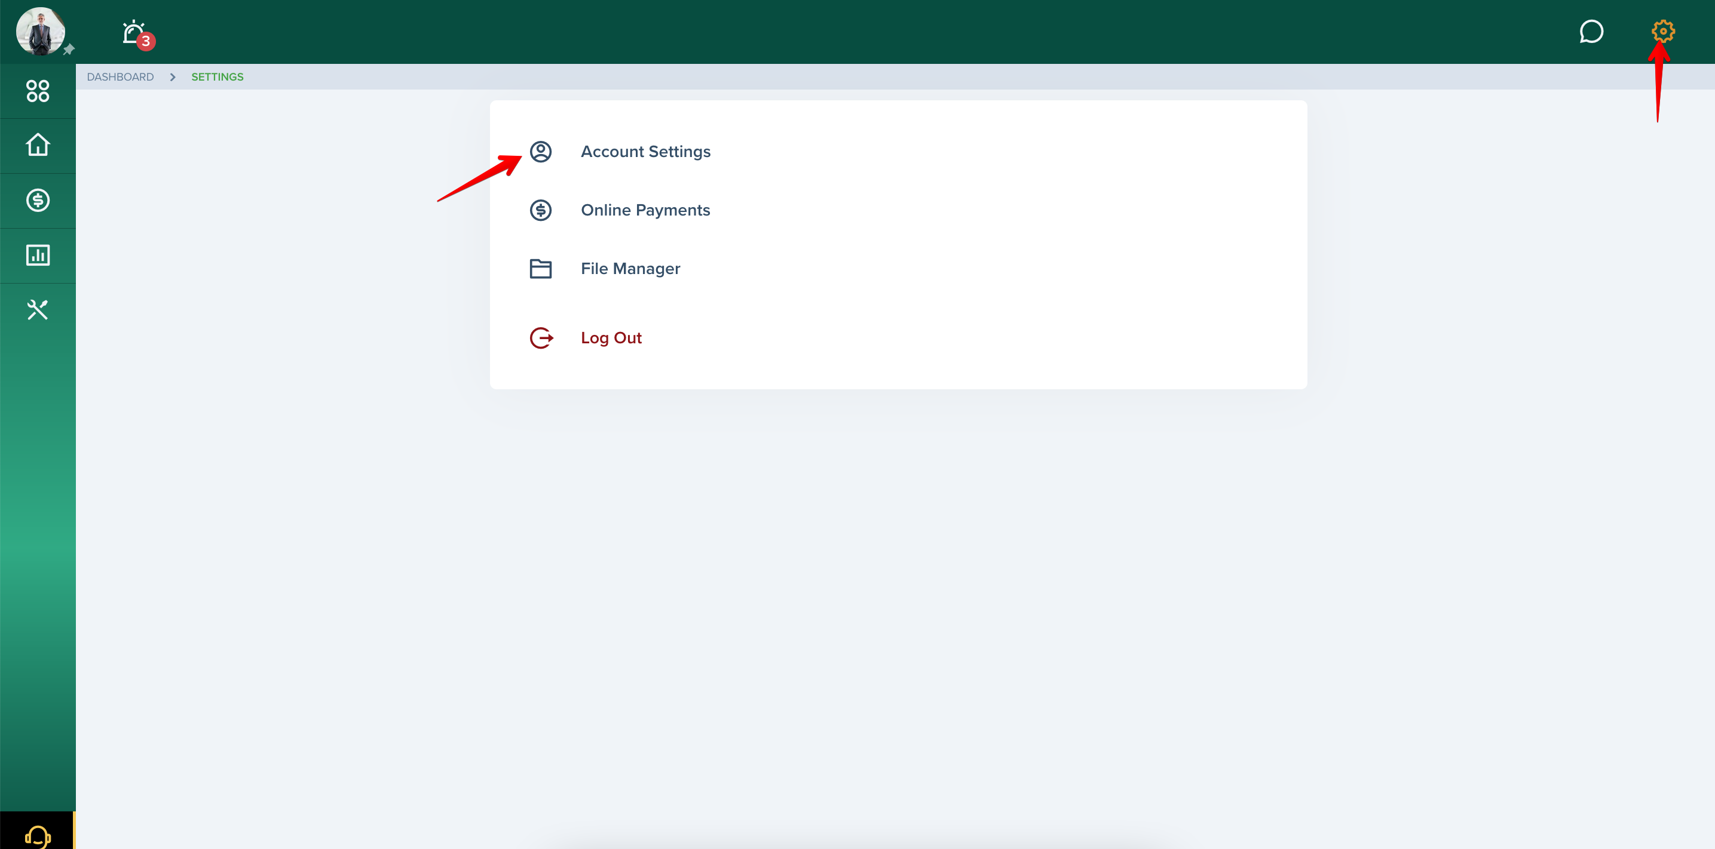Click the folder icon beside File Manager
Image resolution: width=1715 pixels, height=849 pixels.
pyautogui.click(x=541, y=269)
